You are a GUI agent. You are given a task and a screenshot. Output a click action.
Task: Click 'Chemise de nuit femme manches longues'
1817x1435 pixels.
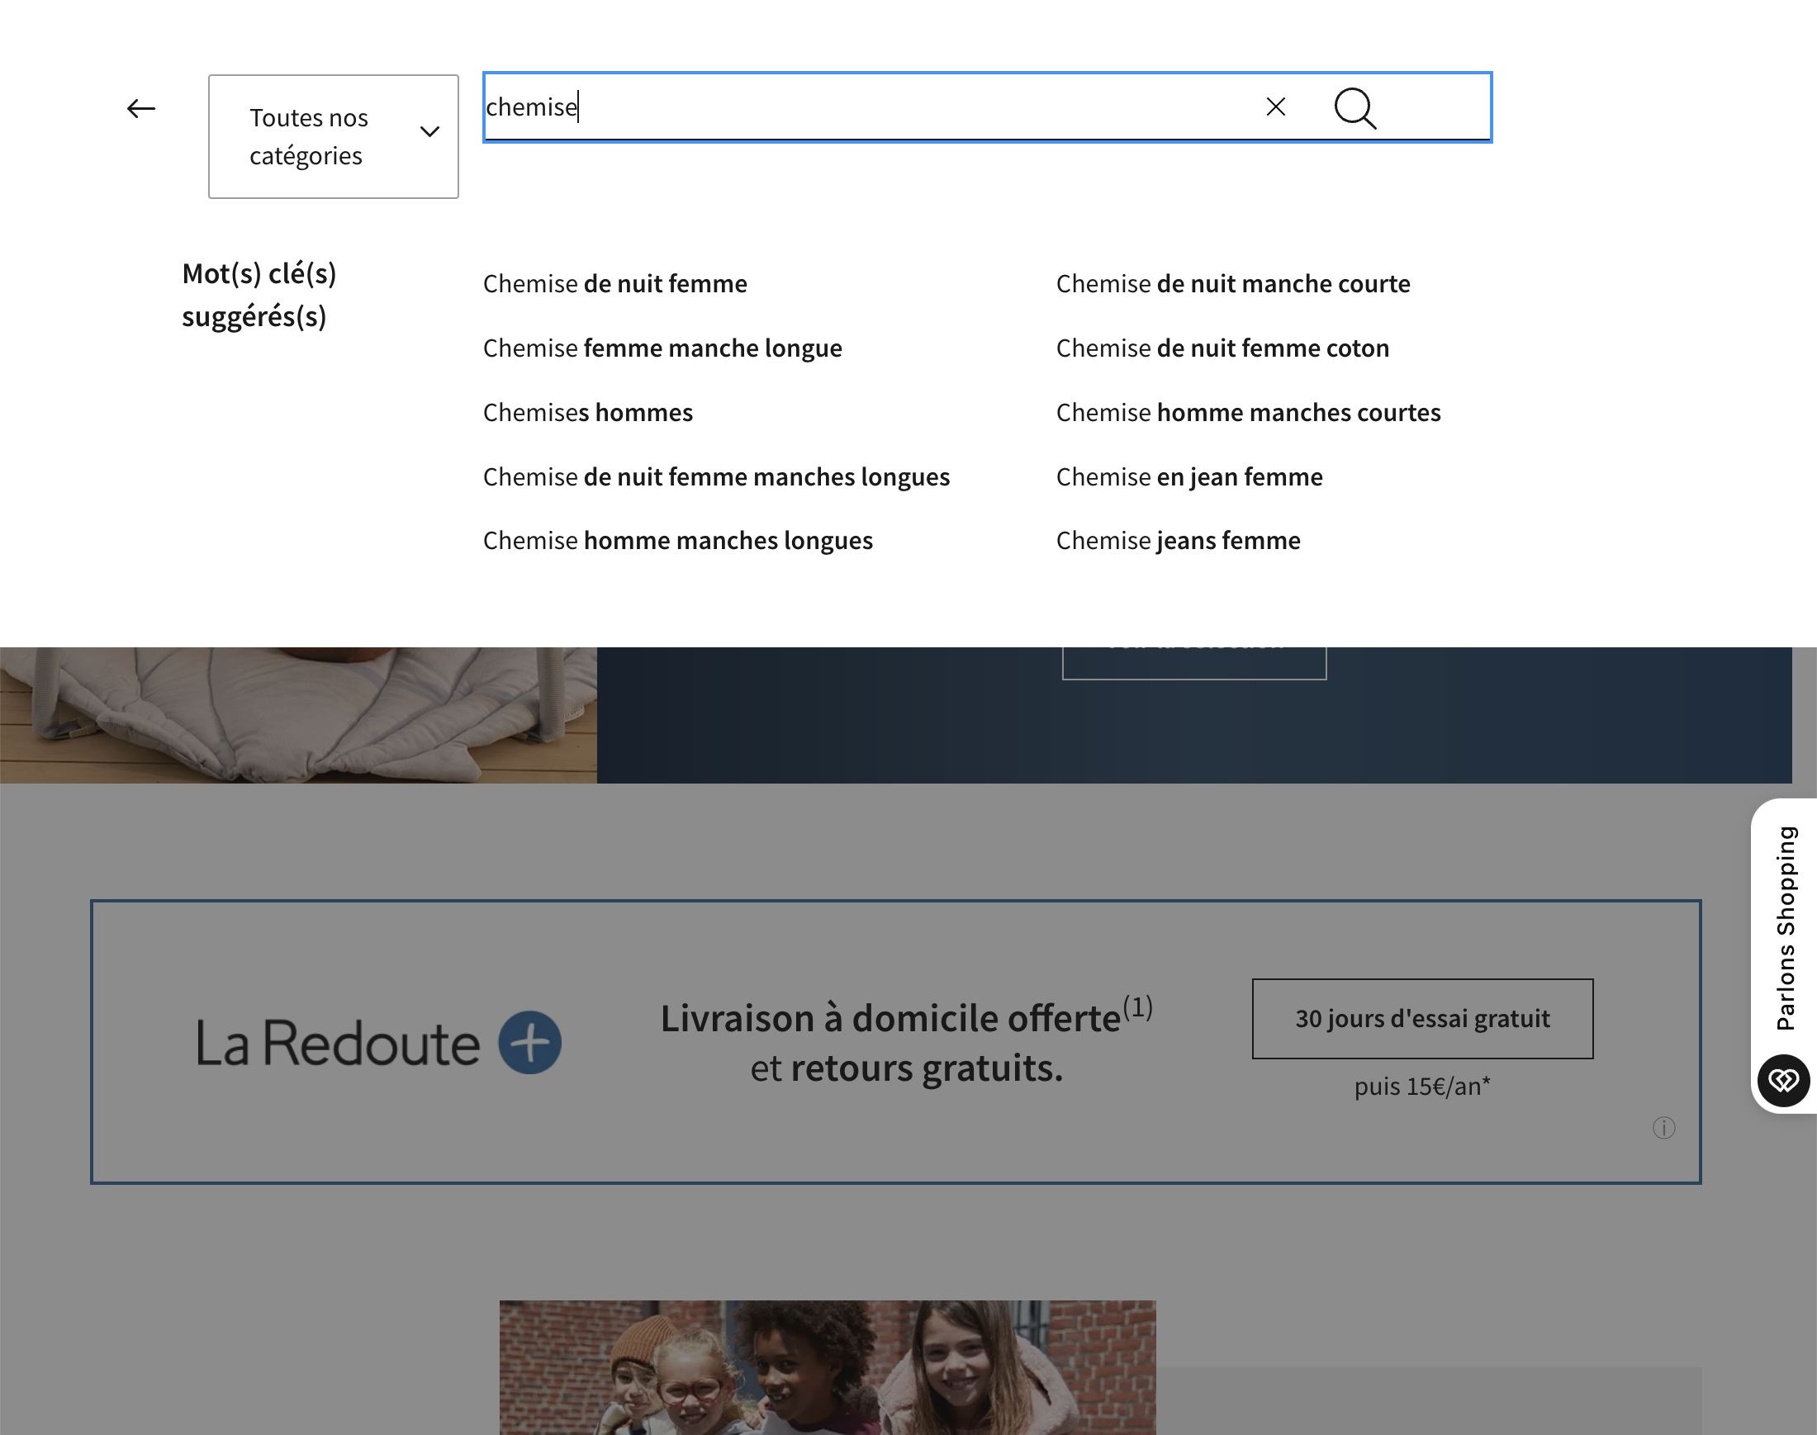click(x=716, y=476)
